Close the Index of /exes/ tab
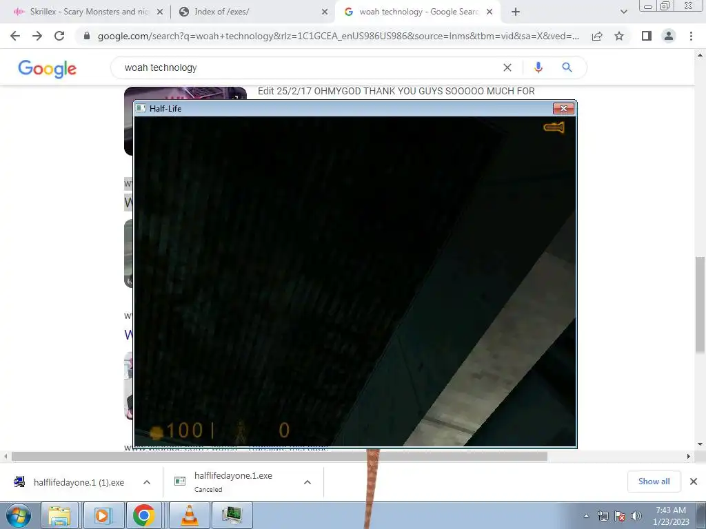This screenshot has height=529, width=706. (325, 12)
